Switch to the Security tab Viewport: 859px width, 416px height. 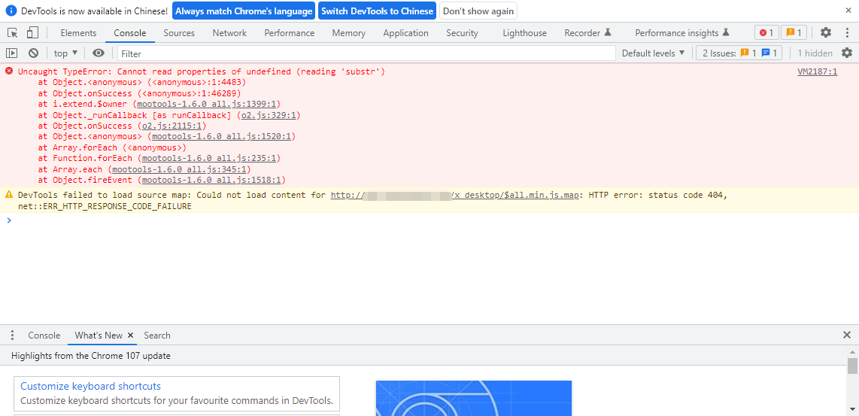point(462,33)
